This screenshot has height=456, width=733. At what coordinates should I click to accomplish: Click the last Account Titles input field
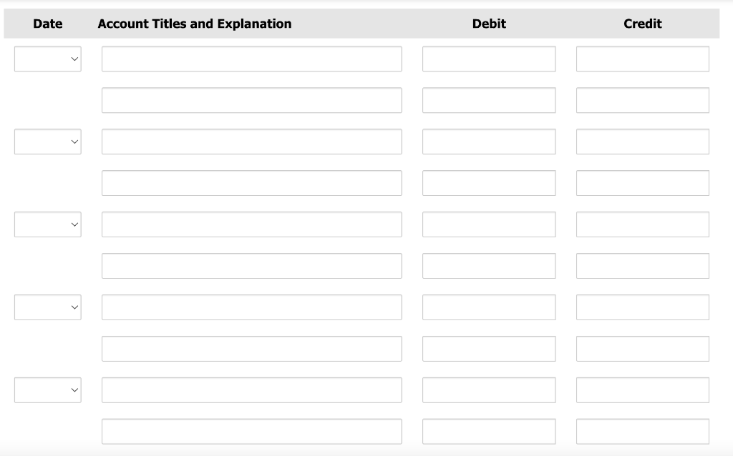click(252, 431)
